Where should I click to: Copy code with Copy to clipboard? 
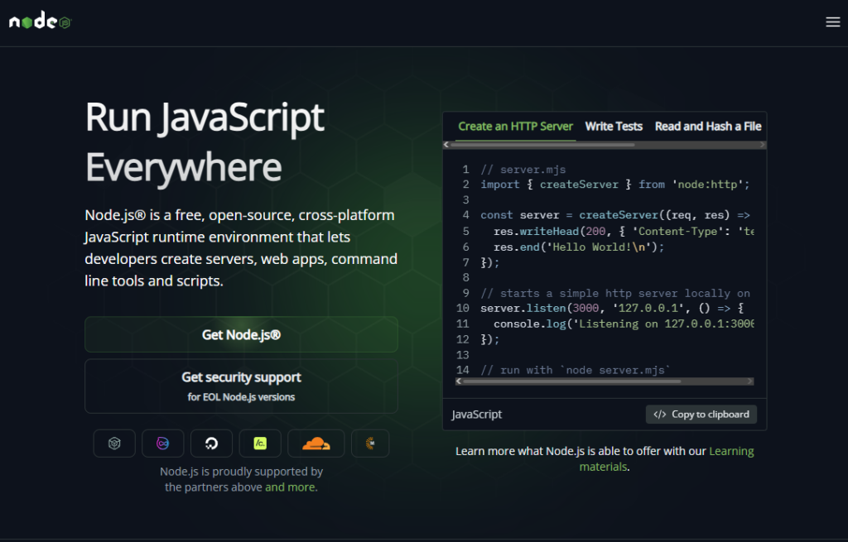701,415
